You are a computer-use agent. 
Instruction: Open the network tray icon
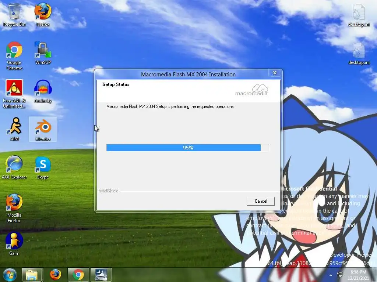point(340,275)
